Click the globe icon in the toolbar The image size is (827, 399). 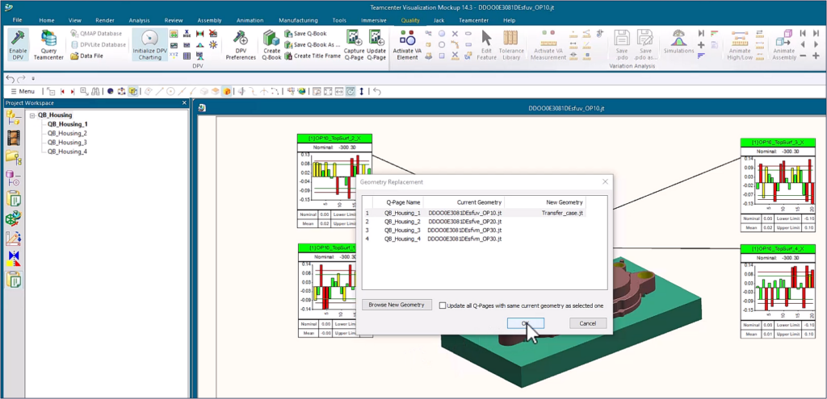301,91
